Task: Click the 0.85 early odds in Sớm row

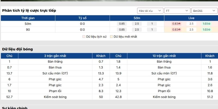Action: point(122,24)
